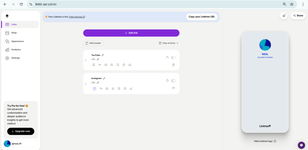View site information icon in address bar

(31, 4)
